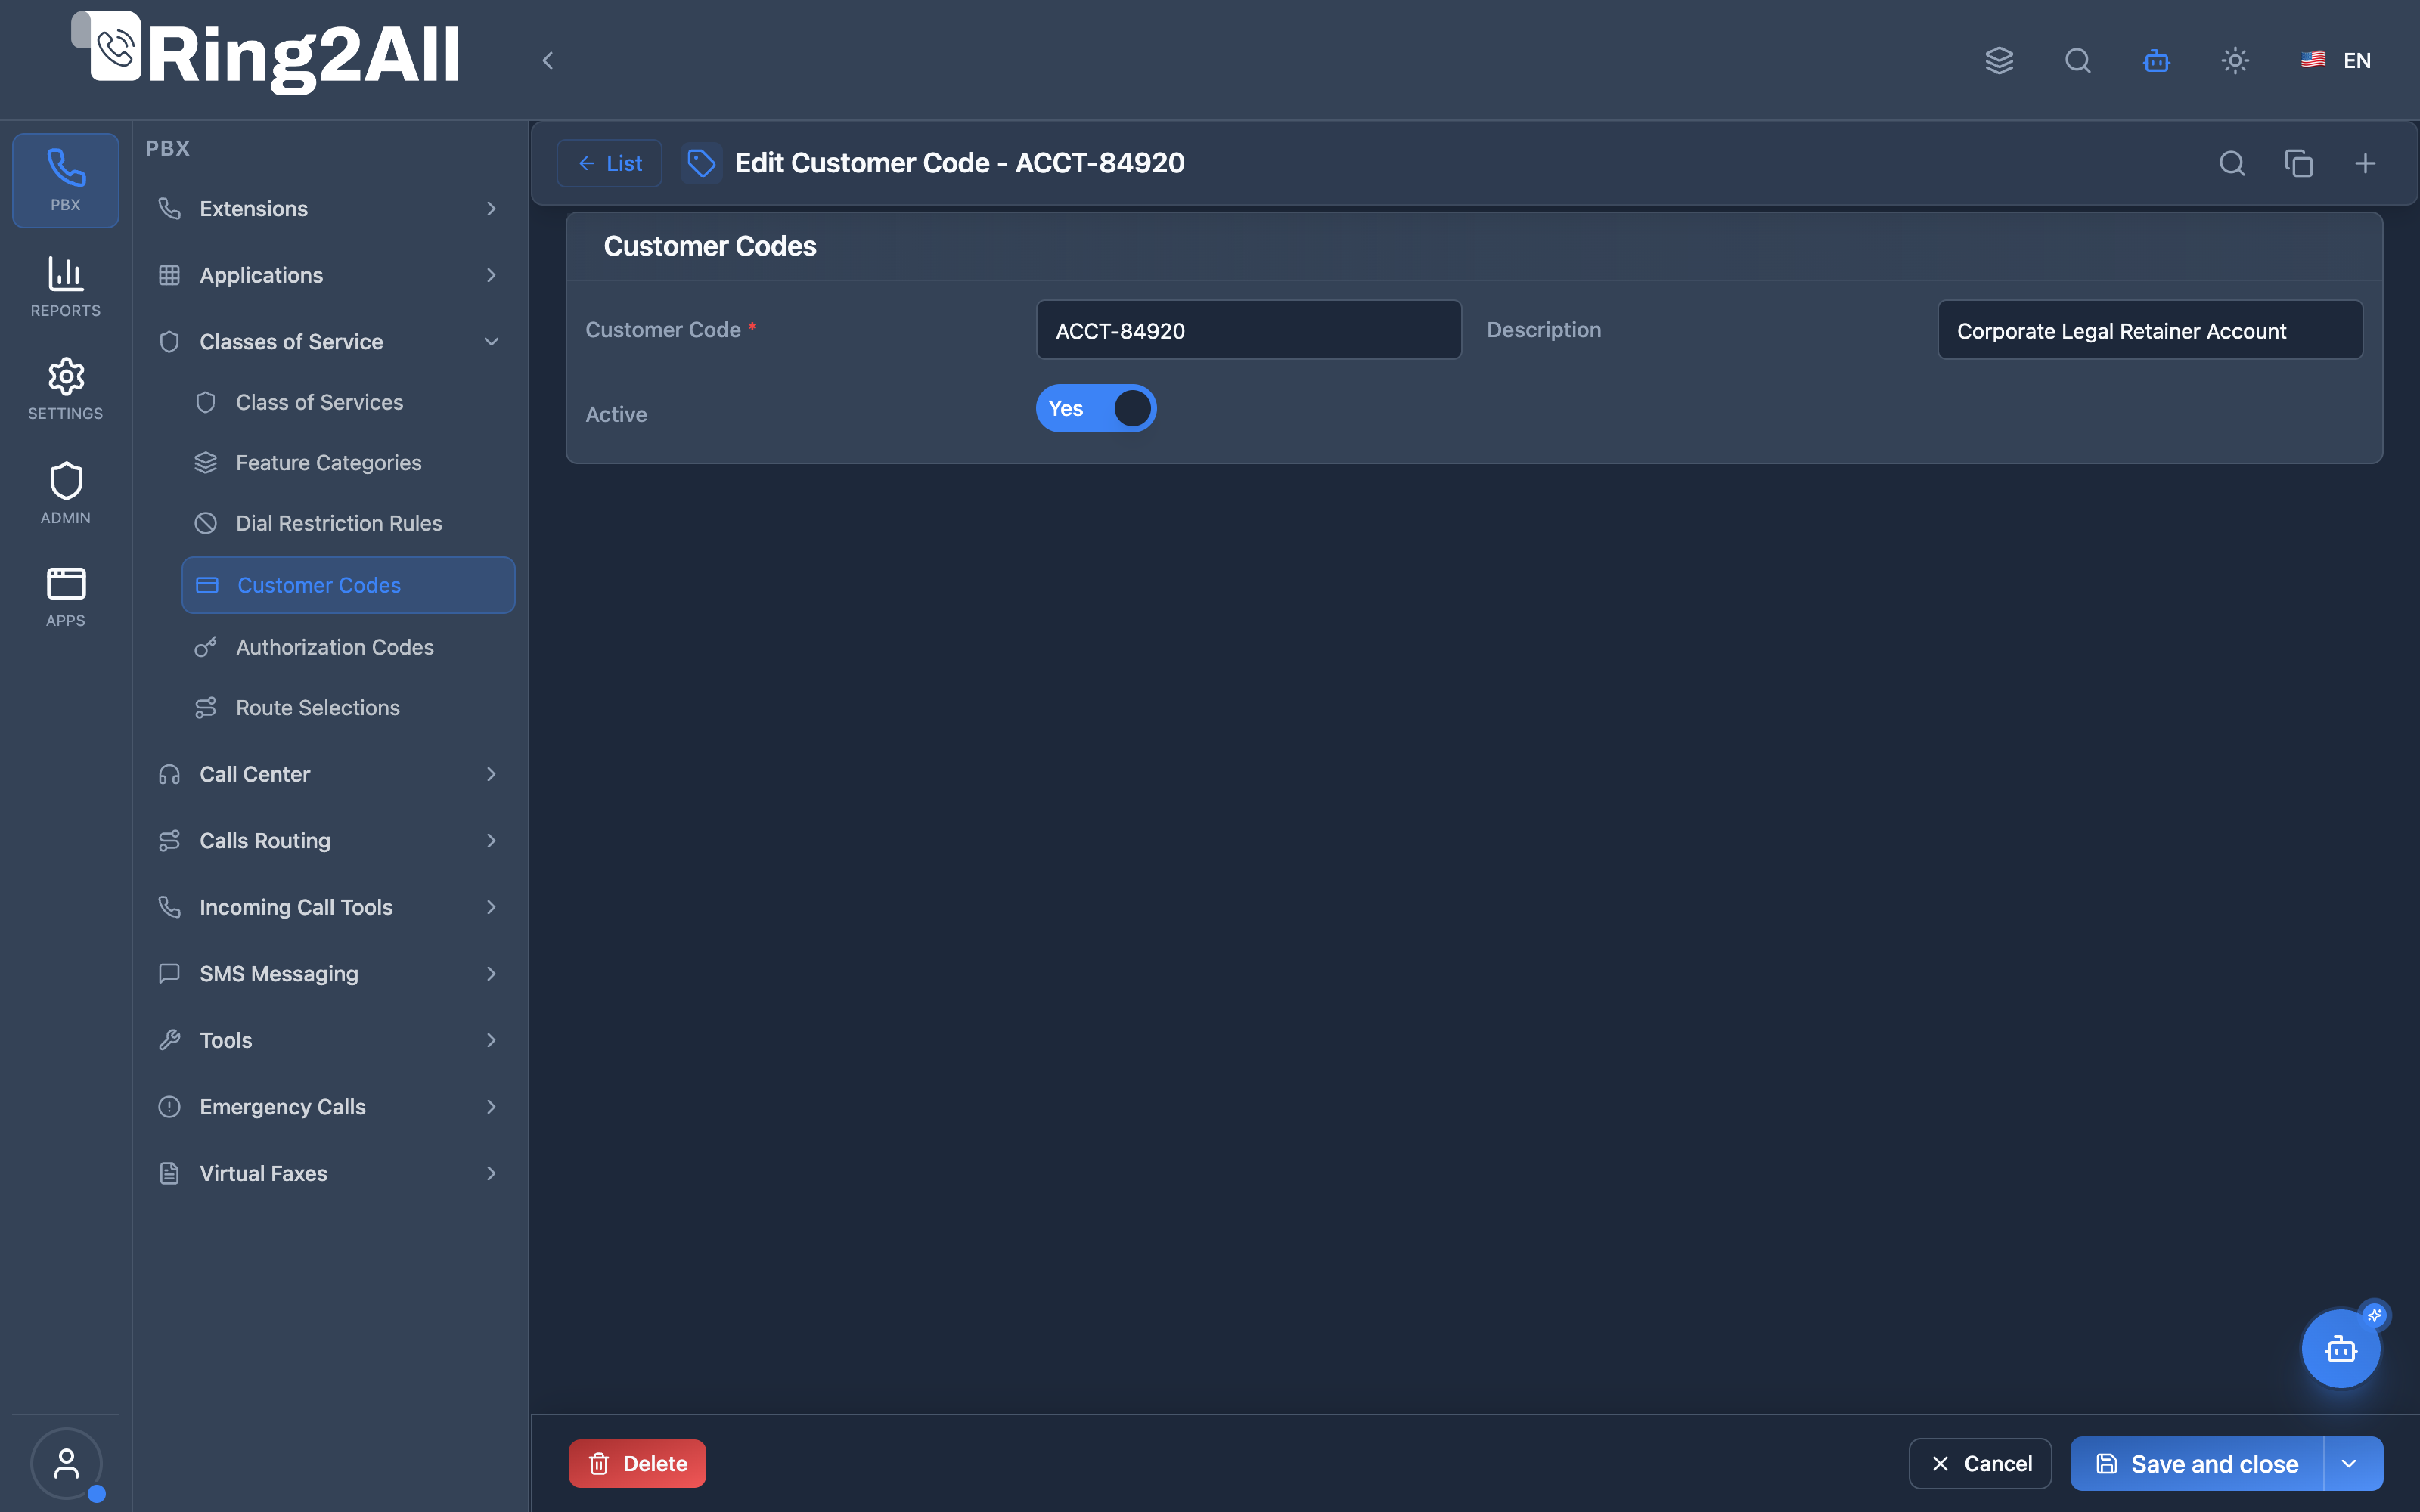Expand the Emergency Calls menu

tap(328, 1107)
